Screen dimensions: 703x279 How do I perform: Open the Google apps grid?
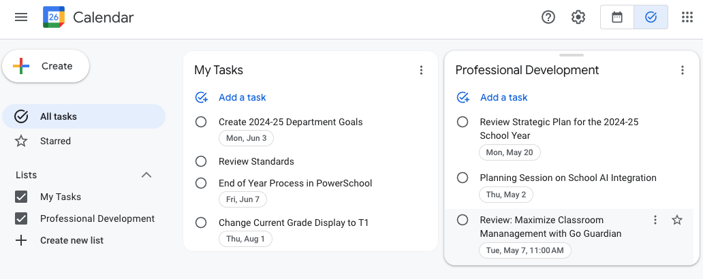pos(687,18)
